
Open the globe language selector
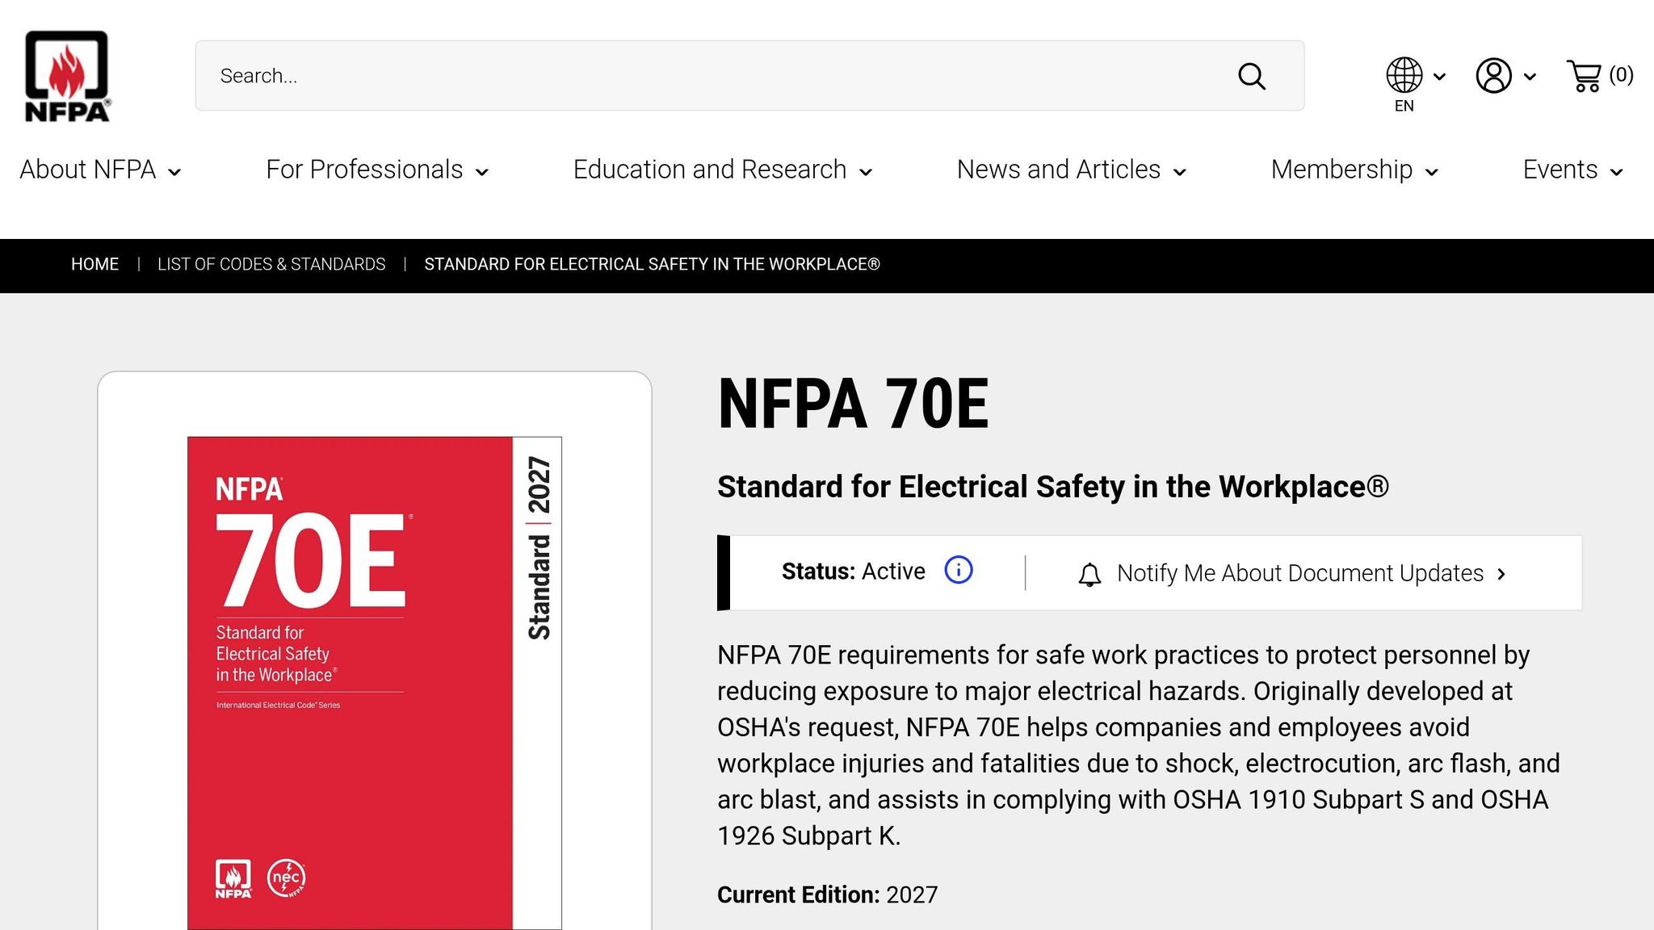click(1404, 75)
